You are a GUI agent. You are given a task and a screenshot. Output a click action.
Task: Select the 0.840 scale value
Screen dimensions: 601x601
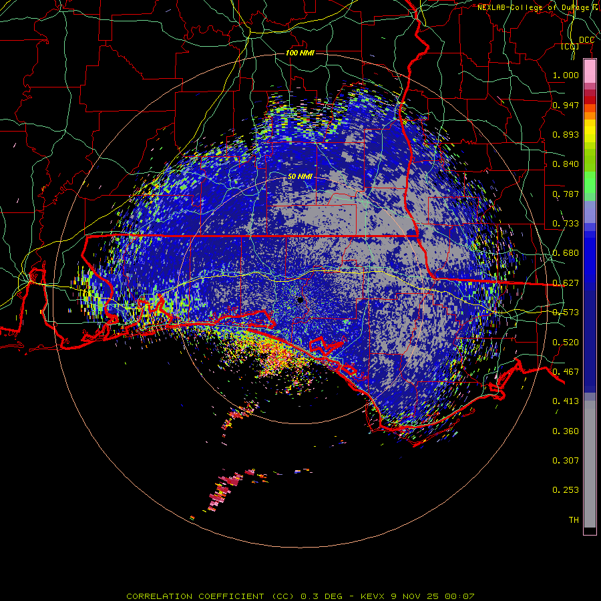point(566,164)
